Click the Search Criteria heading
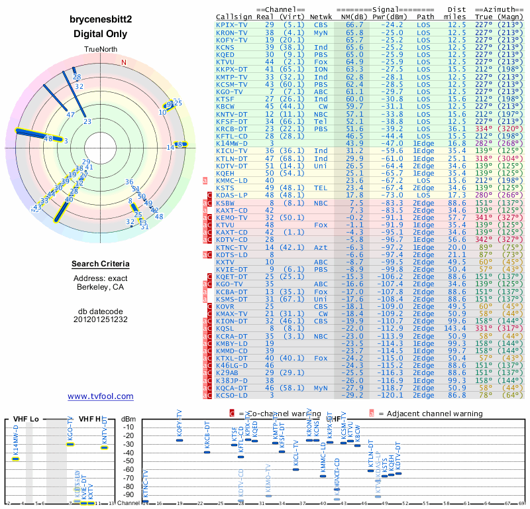This screenshot has height=509, width=530. (x=101, y=264)
